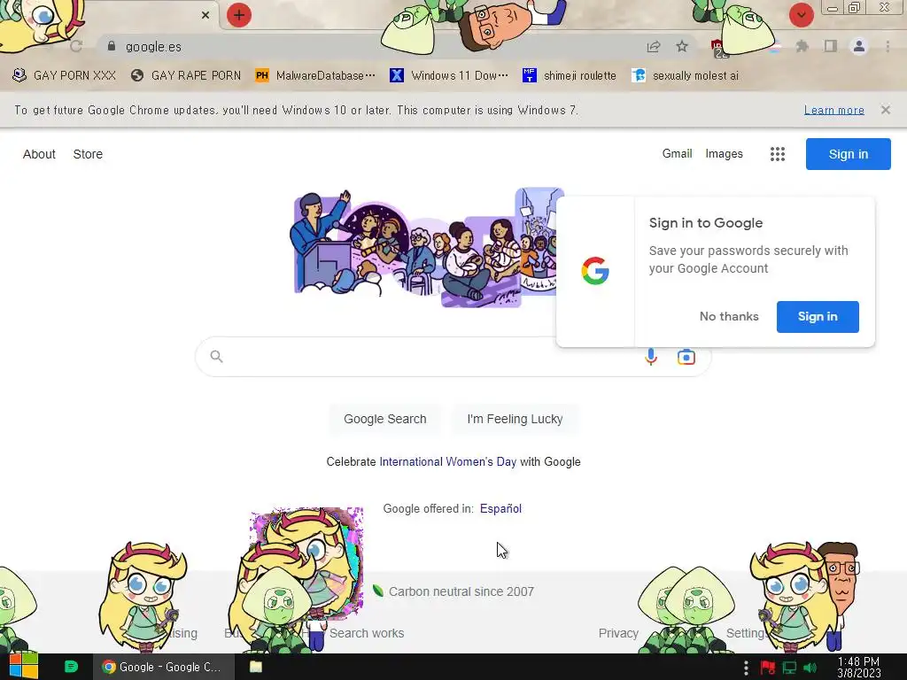Open the Extensions puzzle piece menu
907x680 pixels.
(x=802, y=46)
